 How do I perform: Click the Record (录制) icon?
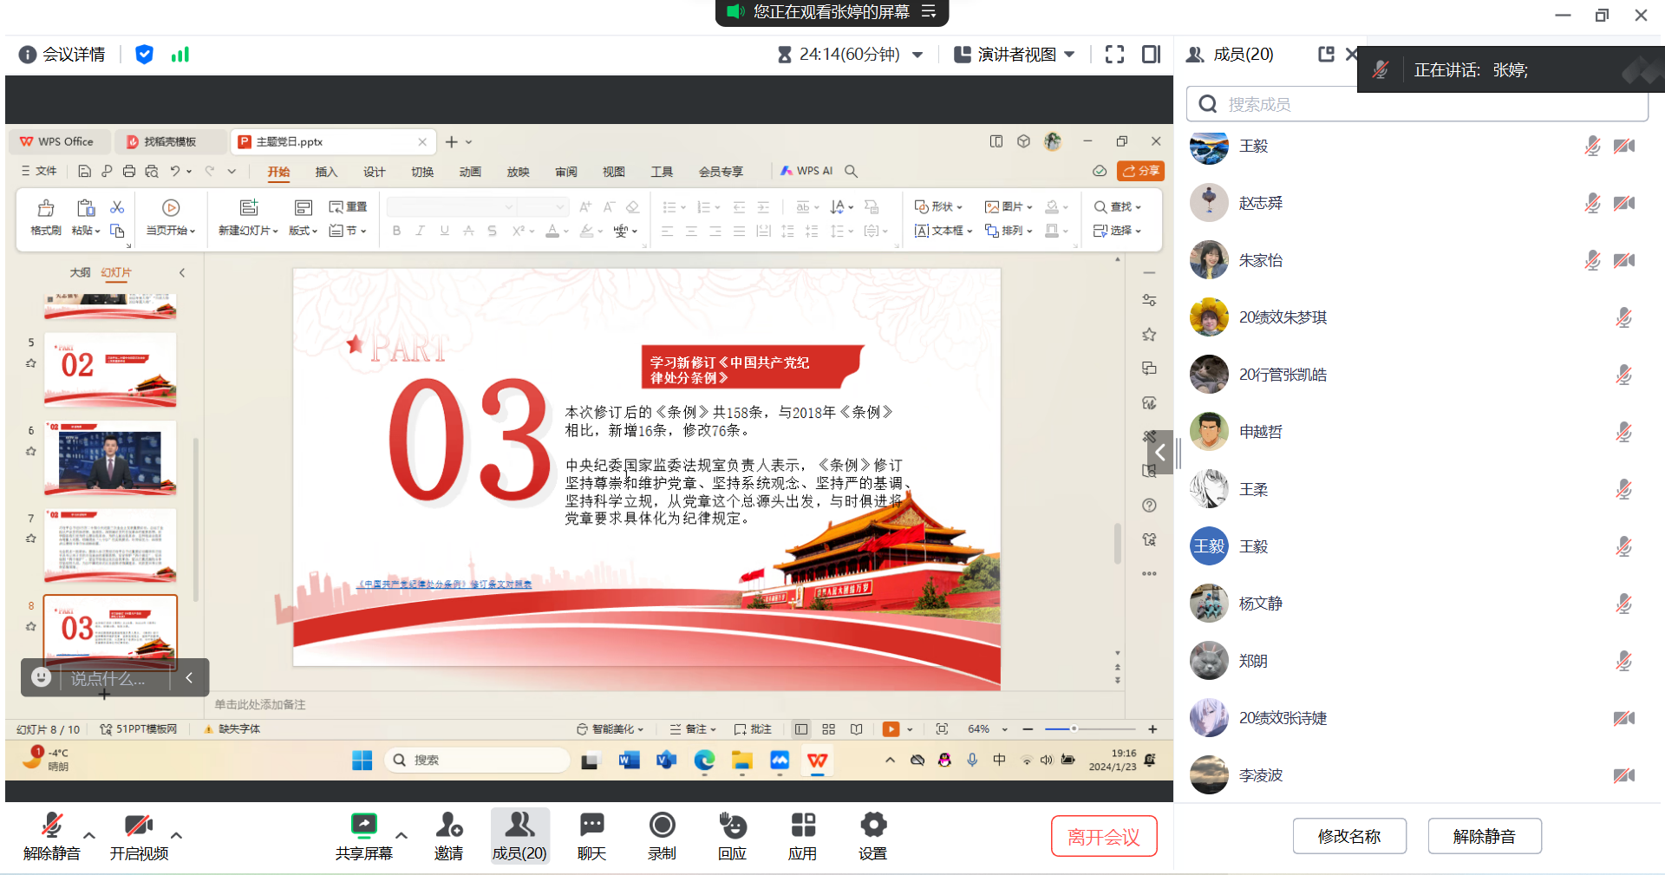coord(662,826)
